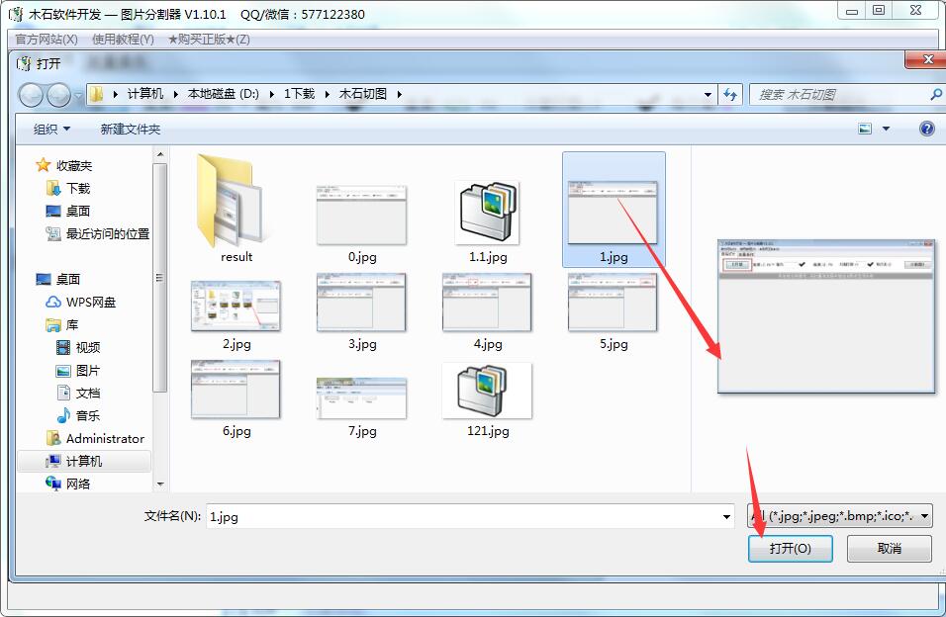Open recent pages dropdown by nav arrows

coord(78,96)
